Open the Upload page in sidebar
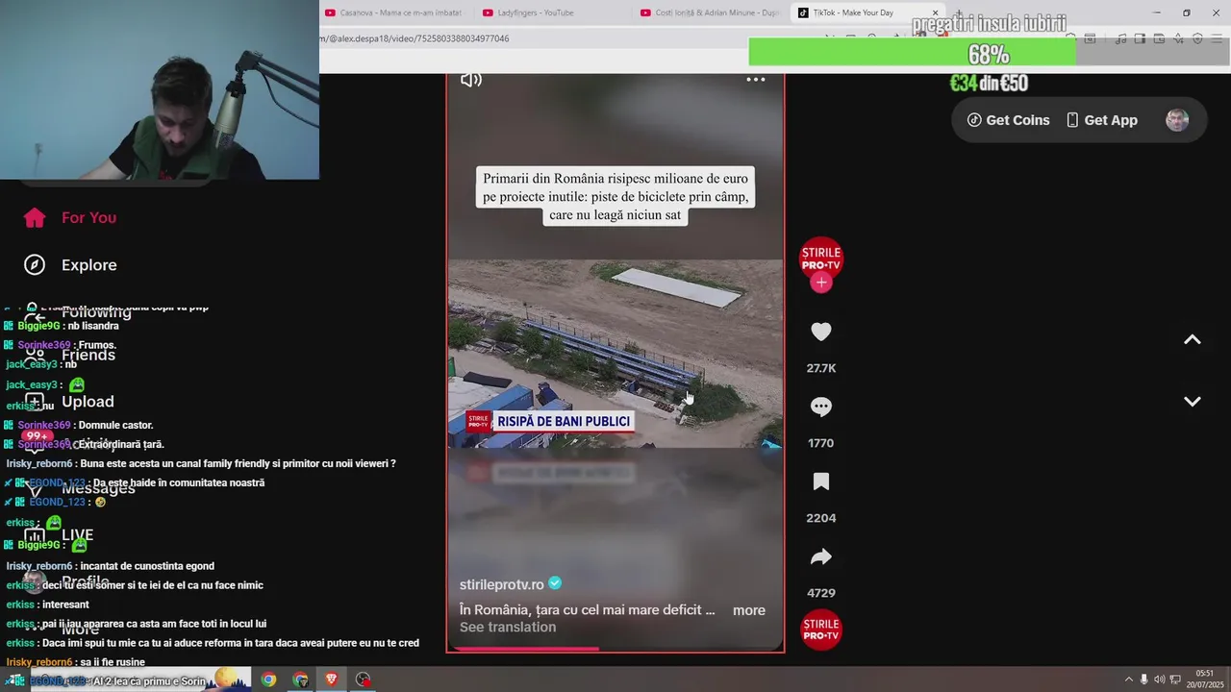The height and width of the screenshot is (692, 1231). tap(88, 402)
